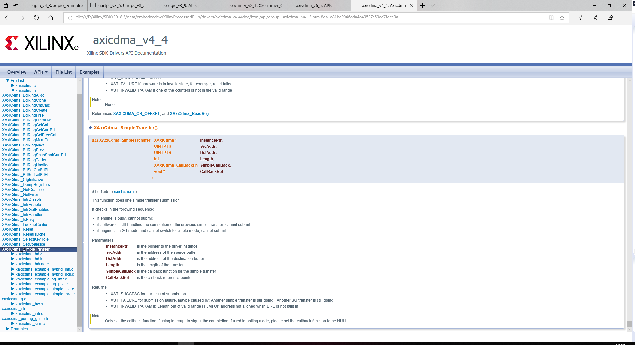The width and height of the screenshot is (635, 345).
Task: Enable Reading View for the page
Action: coord(551,18)
